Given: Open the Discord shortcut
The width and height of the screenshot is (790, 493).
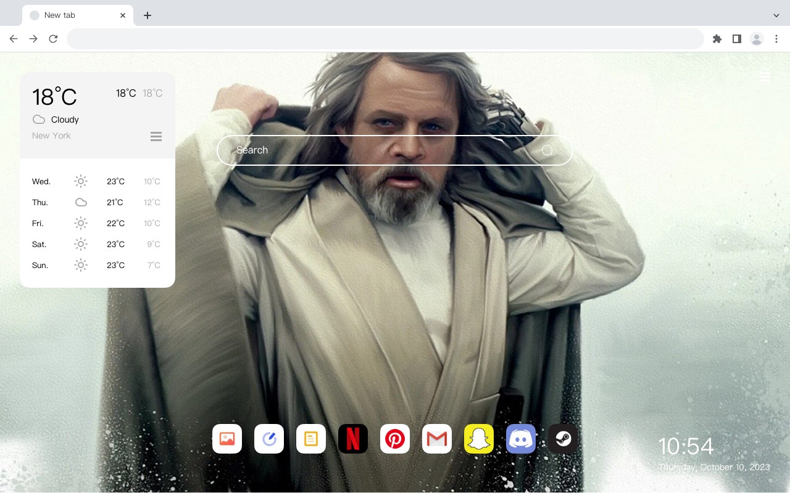Looking at the screenshot, I should 521,439.
